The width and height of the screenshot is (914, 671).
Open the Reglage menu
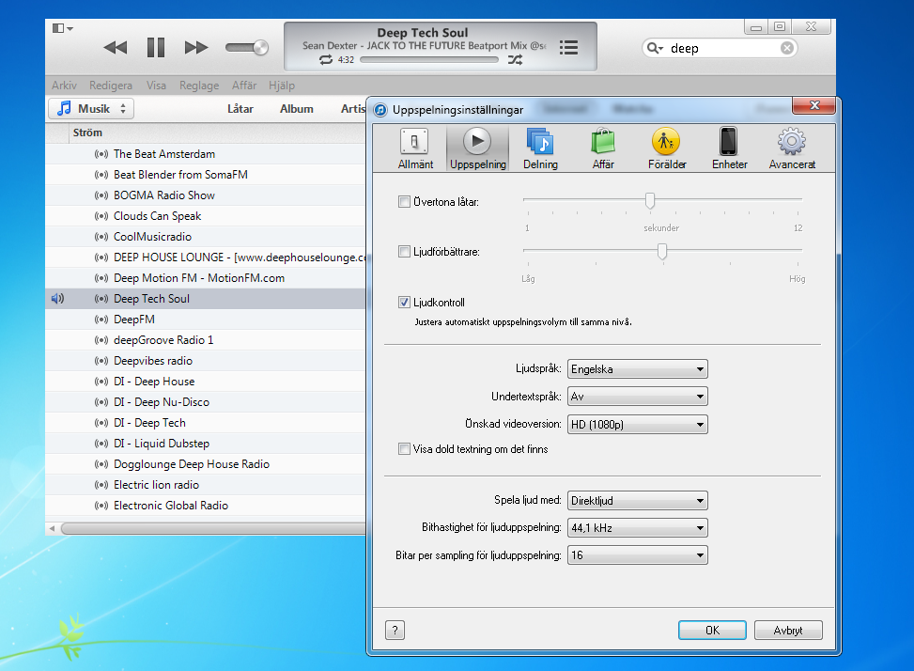(x=199, y=86)
